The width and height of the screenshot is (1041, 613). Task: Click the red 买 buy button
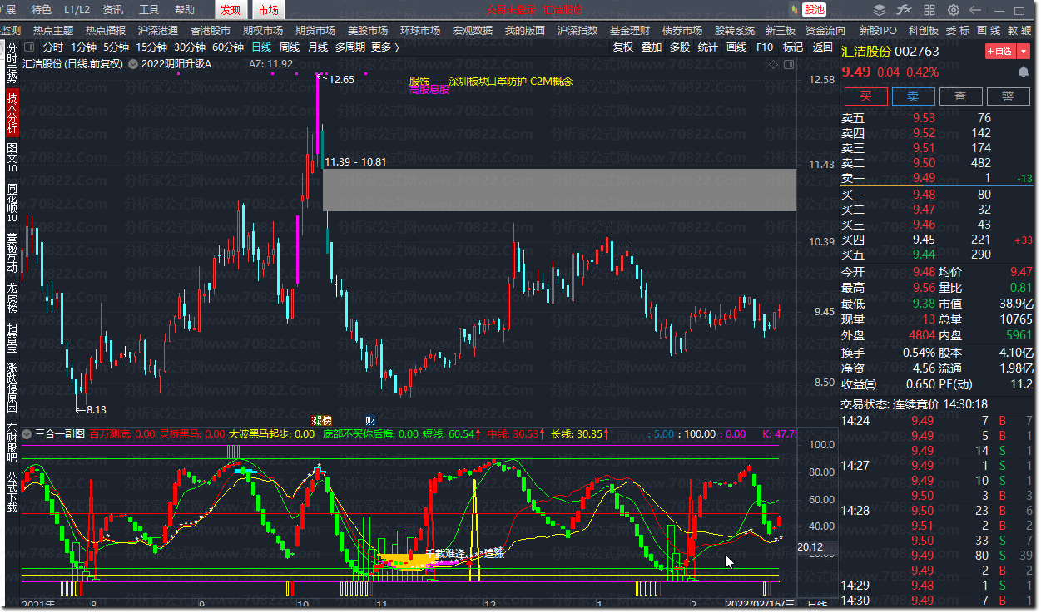tap(865, 96)
